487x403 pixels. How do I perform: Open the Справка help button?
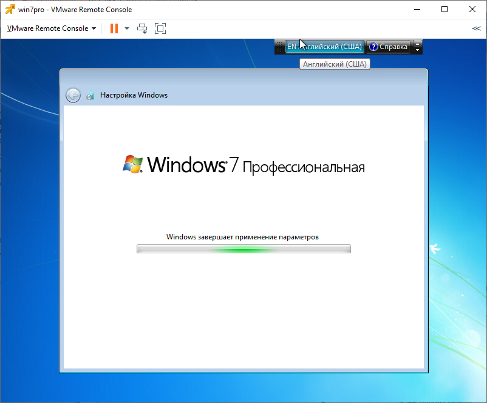pyautogui.click(x=388, y=47)
